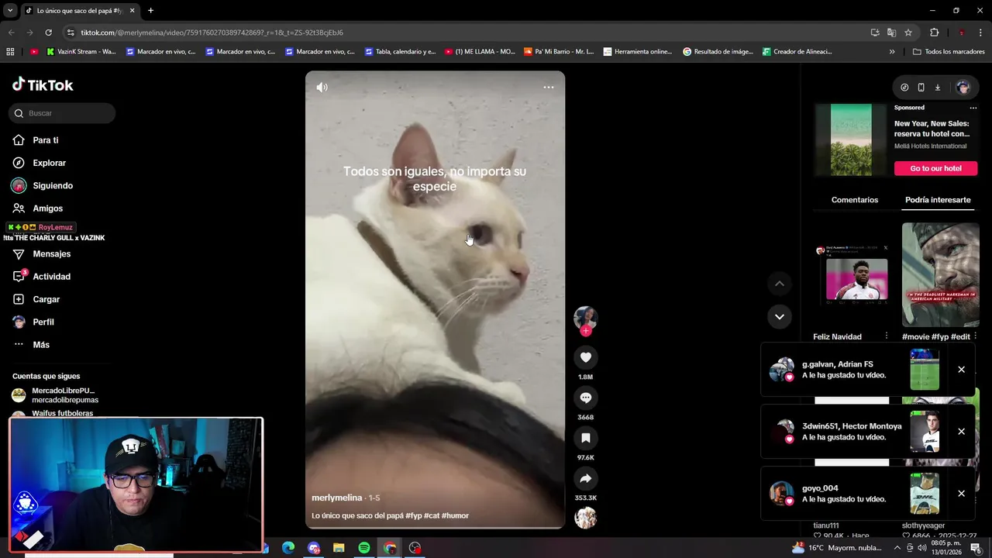992x558 pixels.
Task: Bookmark this page with the star icon
Action: coord(908,33)
